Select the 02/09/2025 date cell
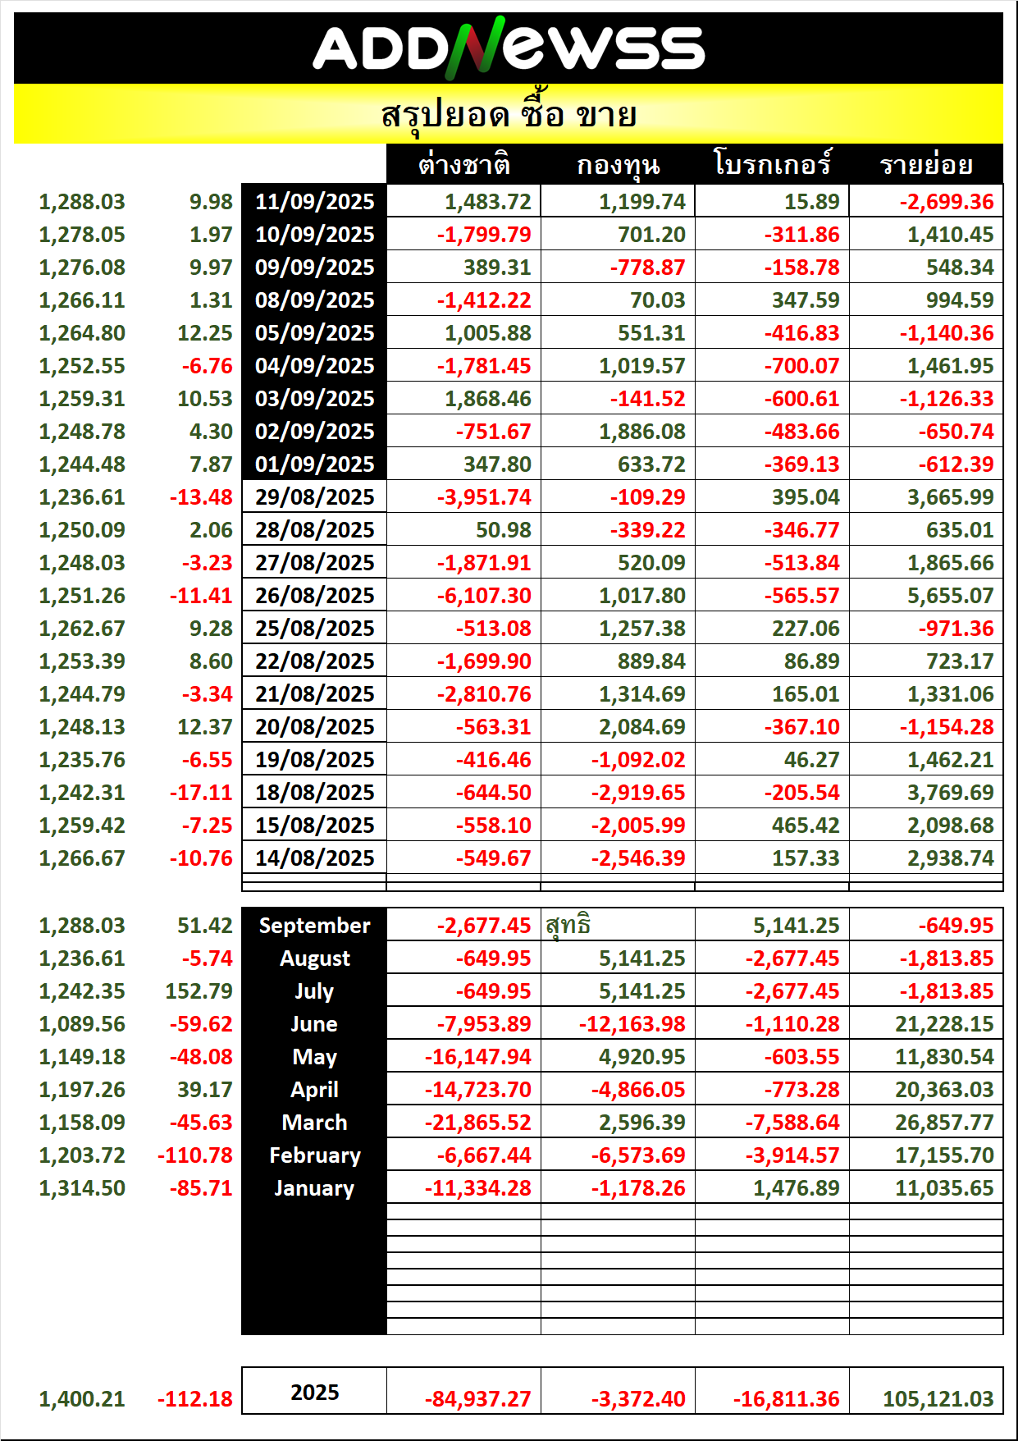The image size is (1018, 1441). [x=314, y=431]
